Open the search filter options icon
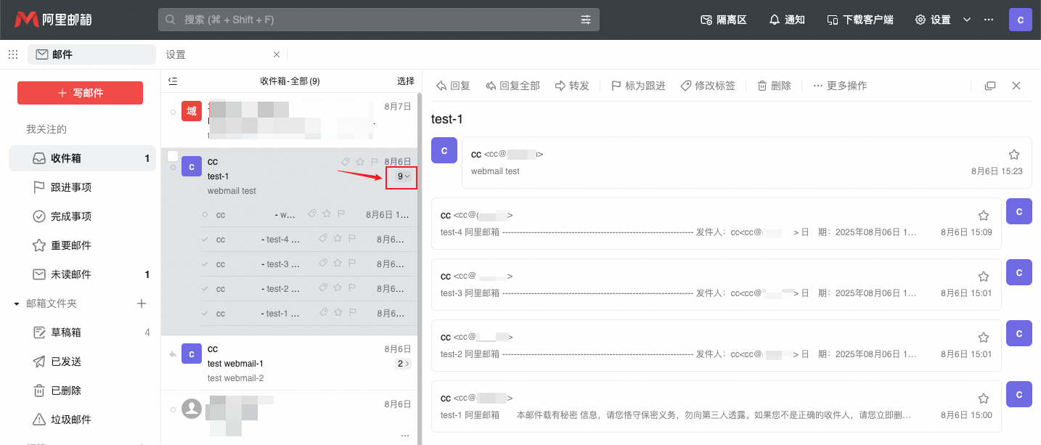The height and width of the screenshot is (445, 1041). [586, 20]
